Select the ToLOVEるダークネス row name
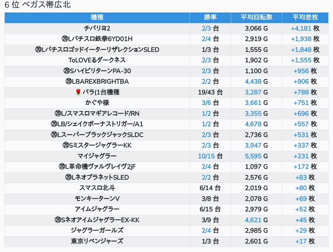Image resolution: width=333 pixels, height=252 pixels. tap(97, 60)
